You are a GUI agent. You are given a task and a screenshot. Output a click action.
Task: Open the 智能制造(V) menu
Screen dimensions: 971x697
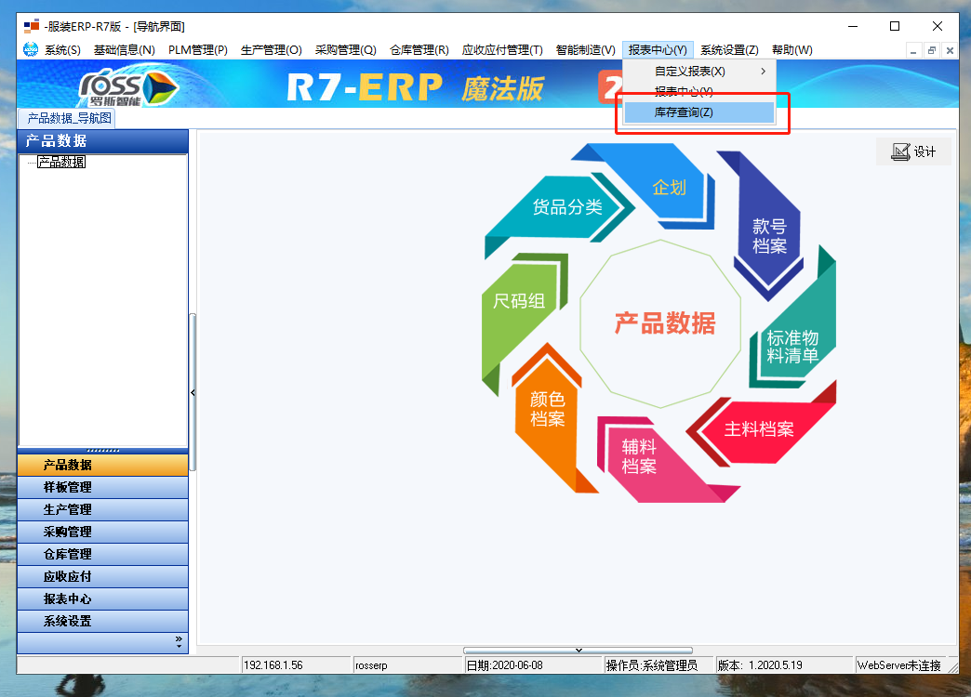[585, 50]
